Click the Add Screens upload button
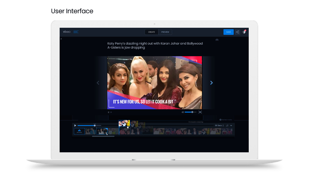This screenshot has width=309, height=185. click(79, 131)
